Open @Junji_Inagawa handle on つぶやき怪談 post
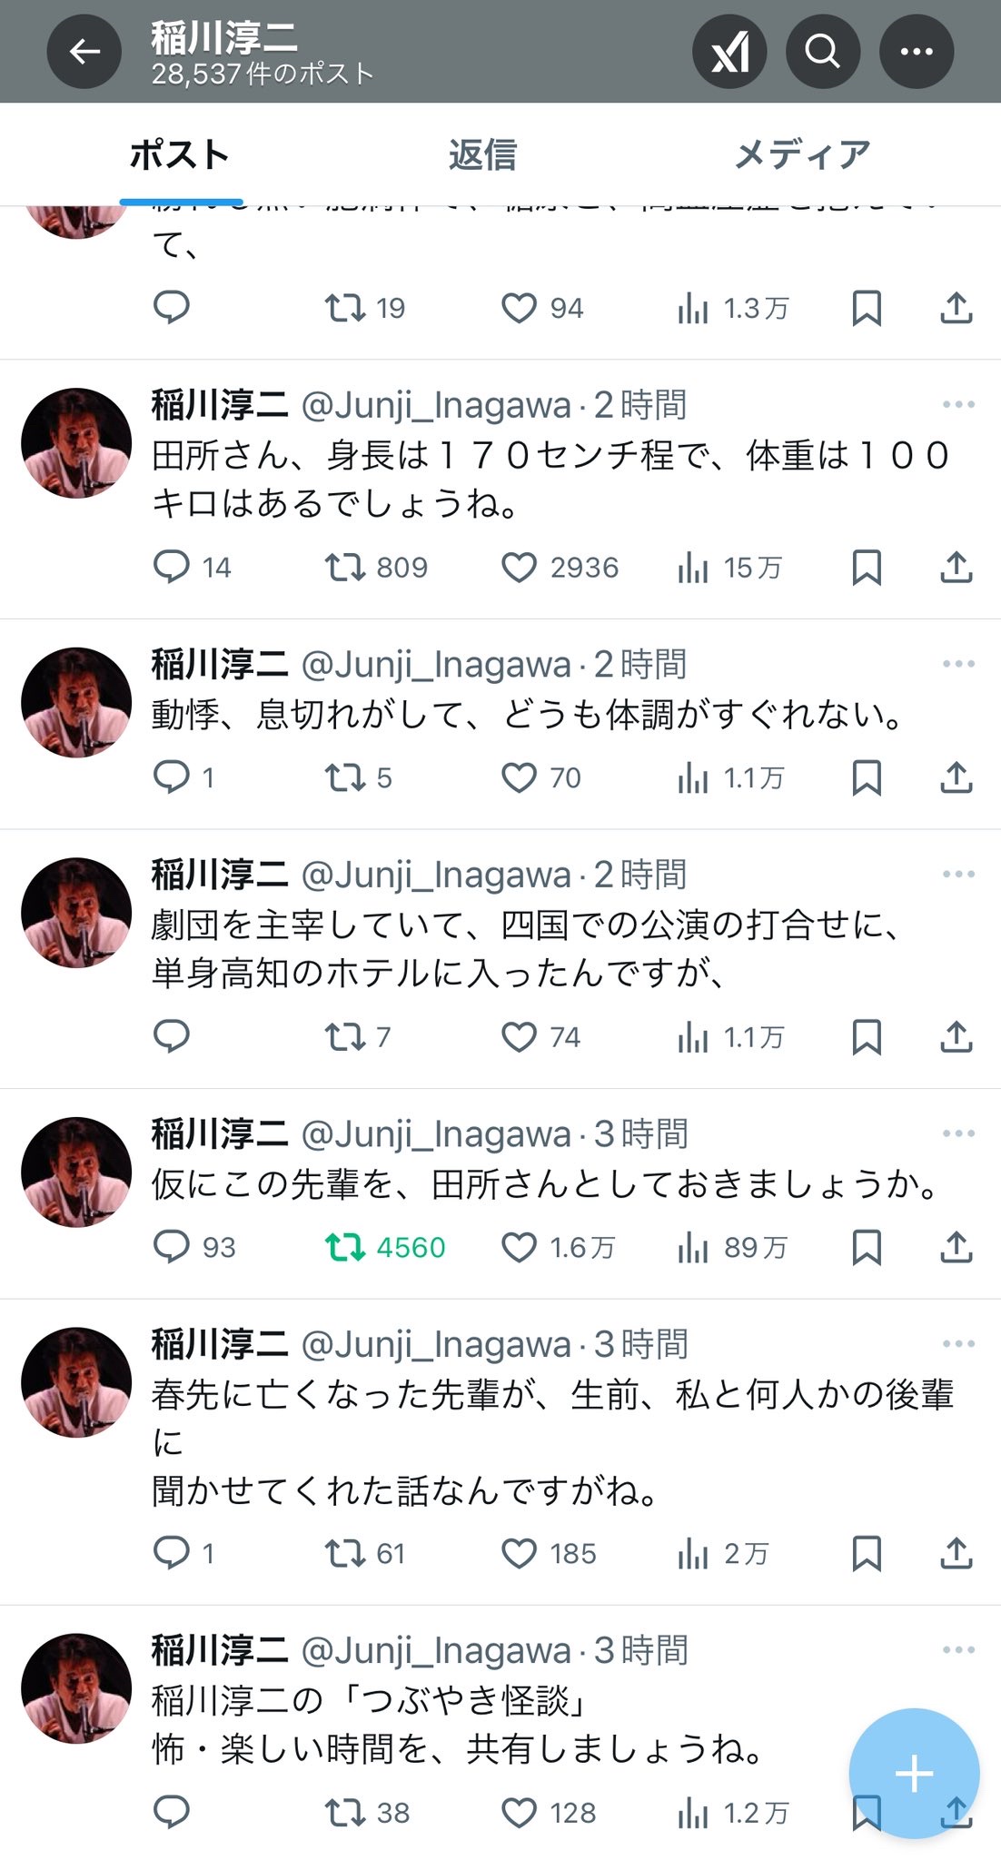Viewport: 1001px width, 1860px height. [435, 1649]
